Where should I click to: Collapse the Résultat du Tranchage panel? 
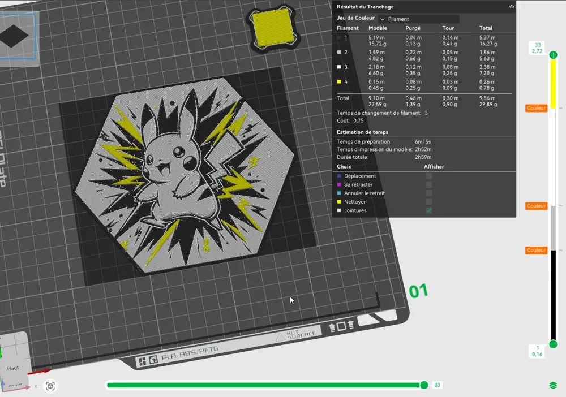[x=511, y=6]
